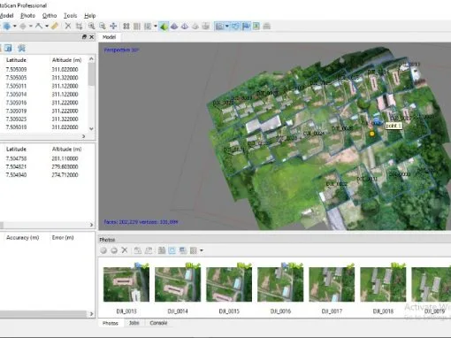Select the DJI_0014 photo thumbnail

click(x=178, y=285)
